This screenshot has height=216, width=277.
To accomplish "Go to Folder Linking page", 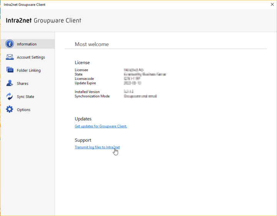I will [29, 70].
